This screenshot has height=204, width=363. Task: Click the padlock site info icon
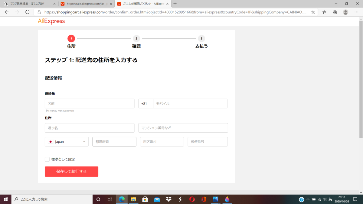pos(39,12)
